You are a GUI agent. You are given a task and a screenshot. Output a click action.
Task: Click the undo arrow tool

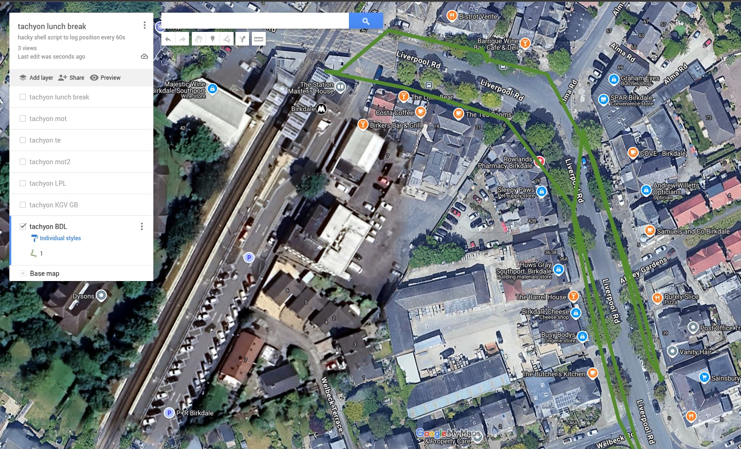168,39
